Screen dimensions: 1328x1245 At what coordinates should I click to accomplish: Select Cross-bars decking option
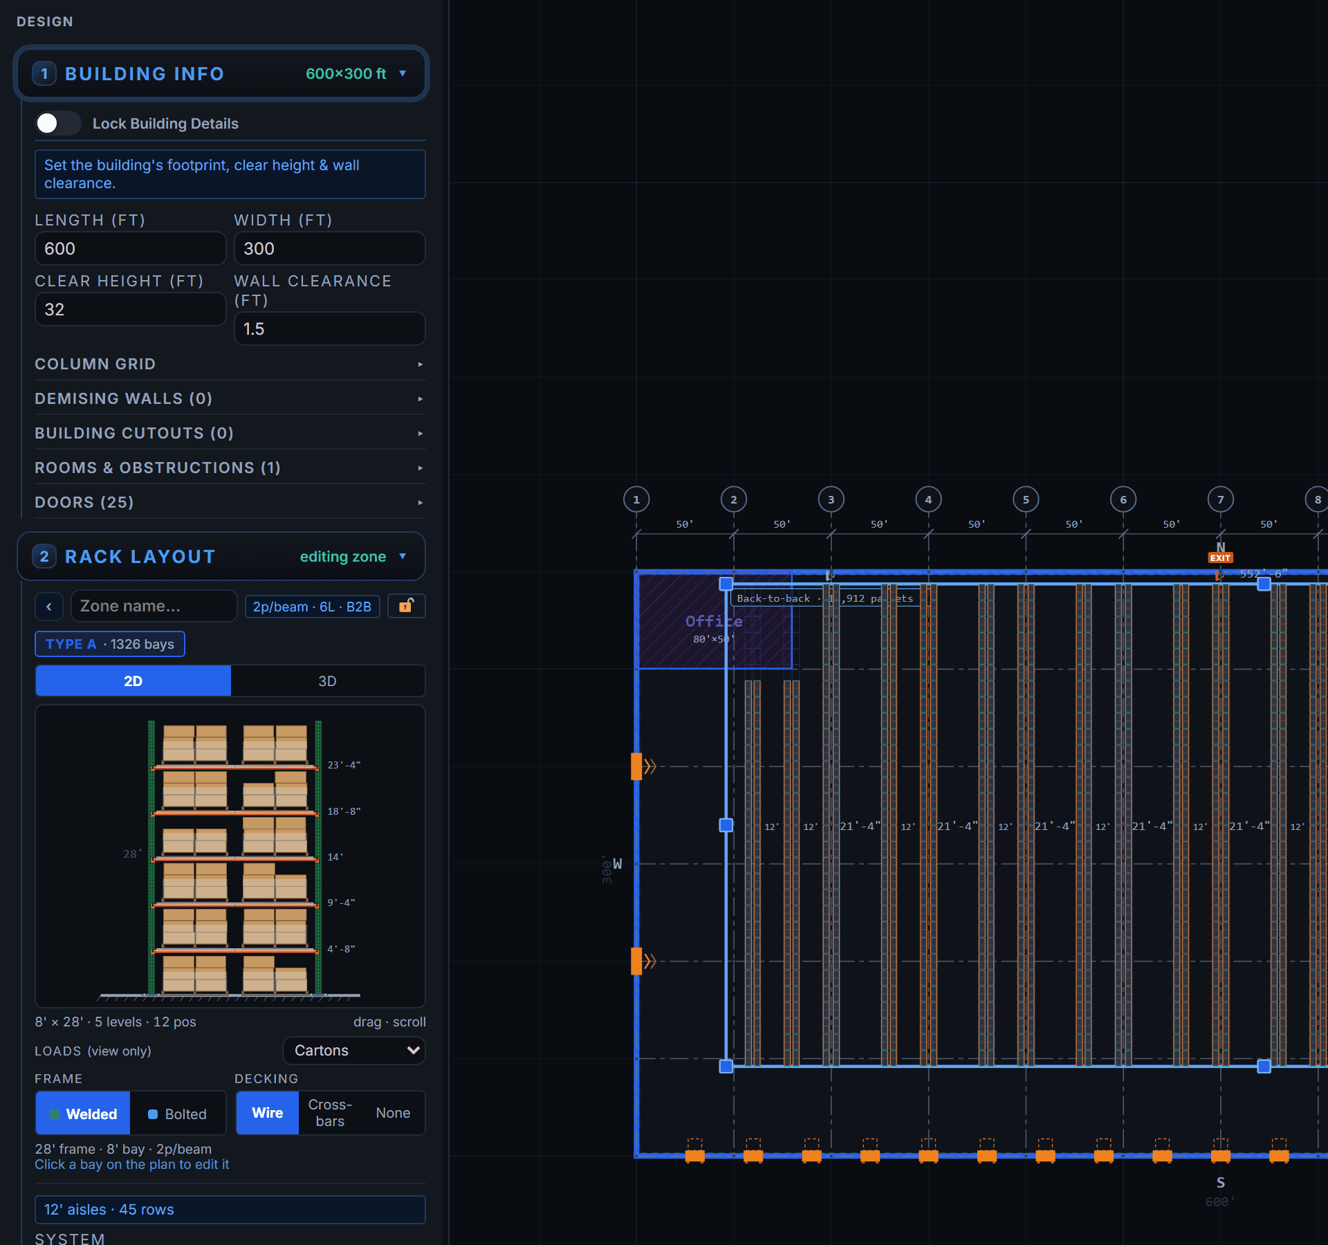pos(330,1113)
